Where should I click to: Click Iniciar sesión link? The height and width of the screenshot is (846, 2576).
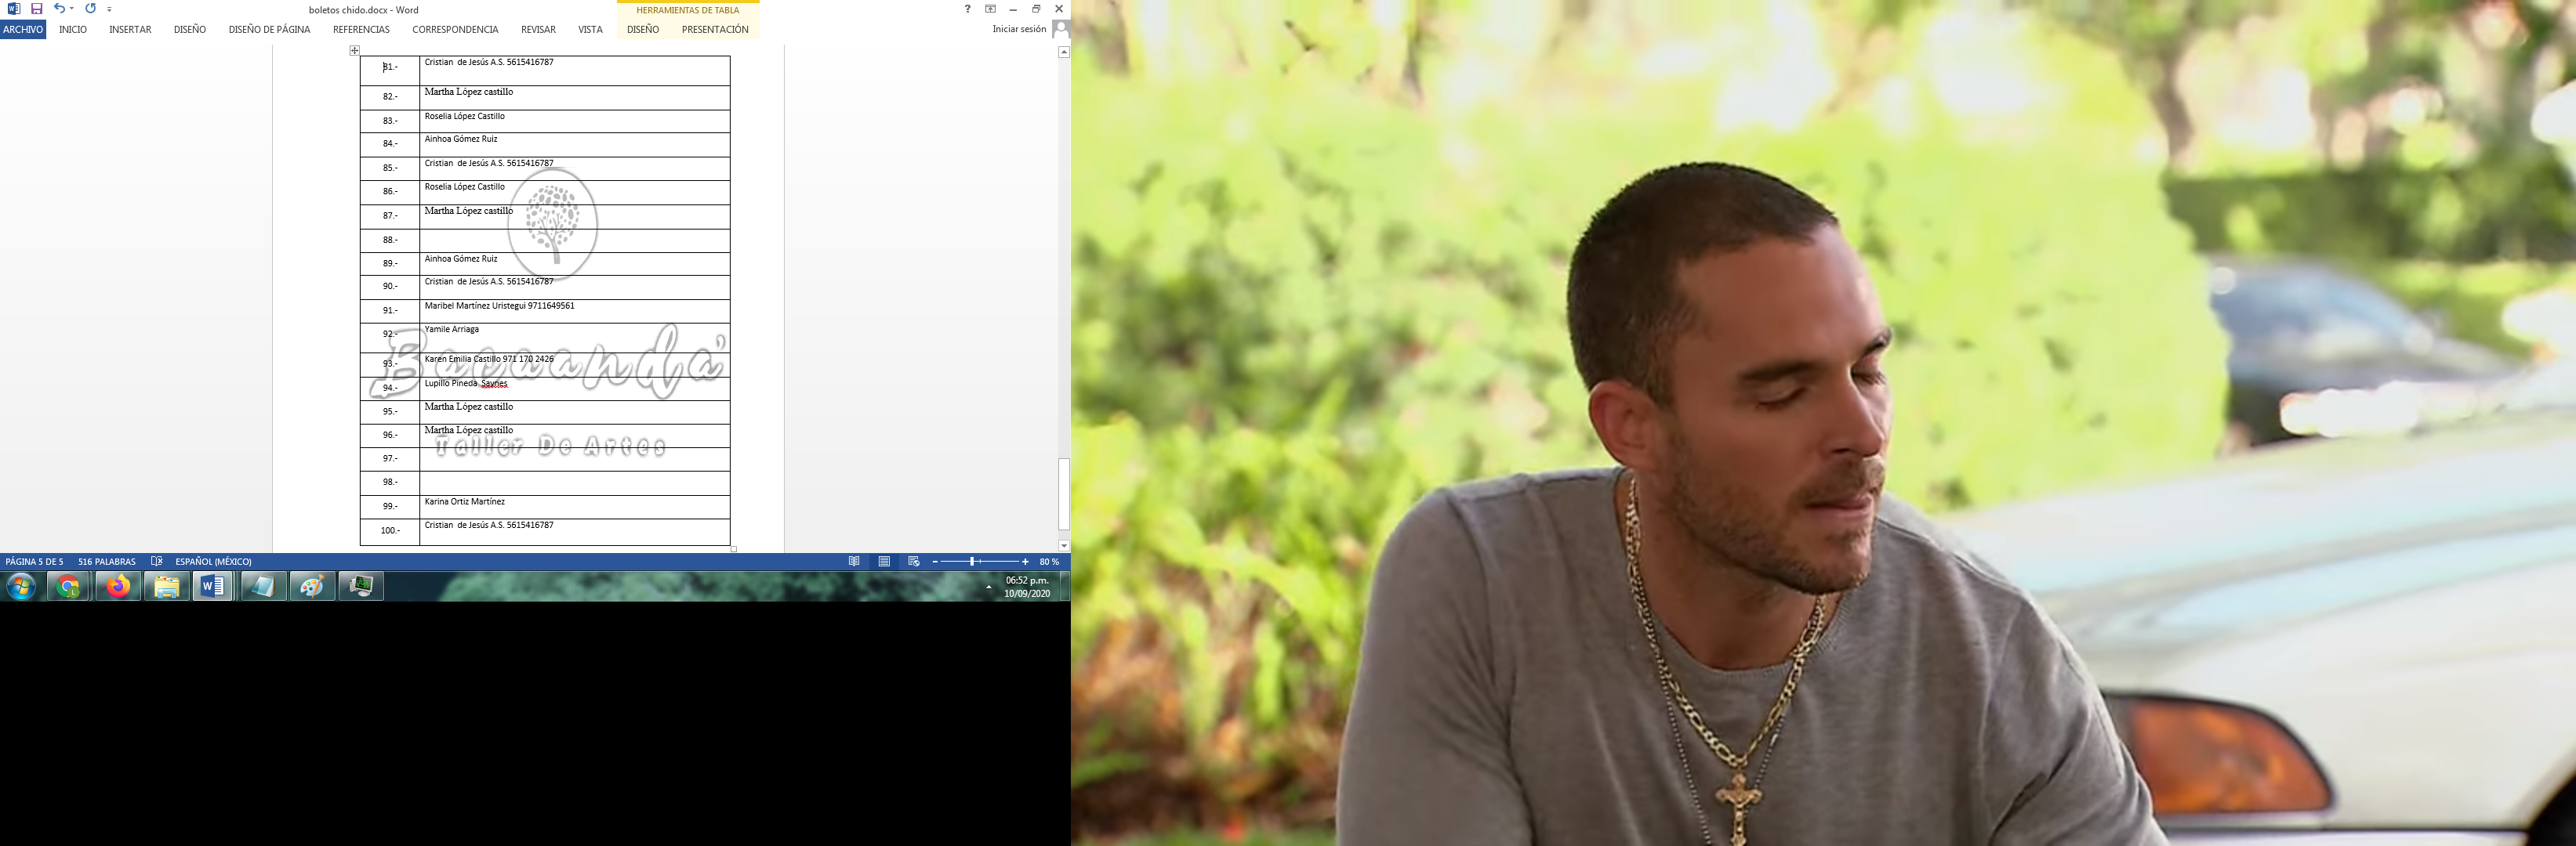click(1019, 29)
